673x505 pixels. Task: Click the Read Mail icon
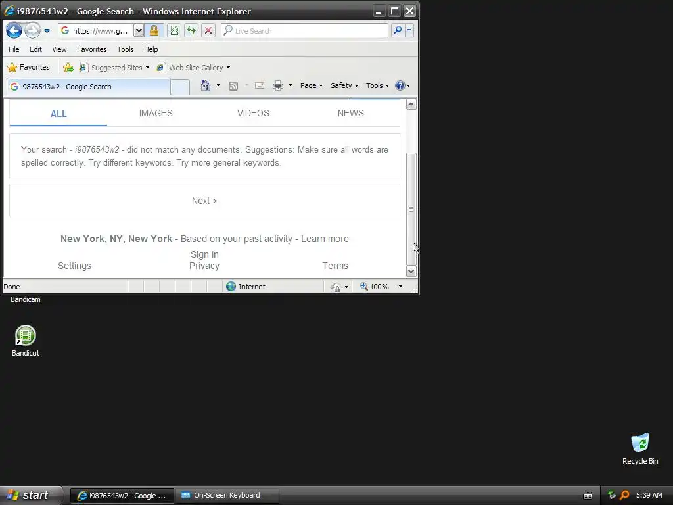[260, 85]
